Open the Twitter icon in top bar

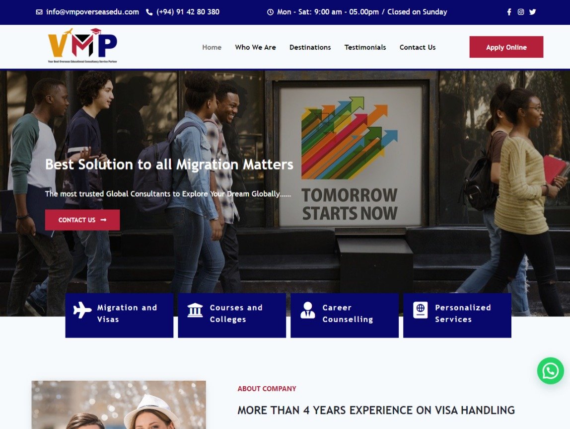coord(532,12)
